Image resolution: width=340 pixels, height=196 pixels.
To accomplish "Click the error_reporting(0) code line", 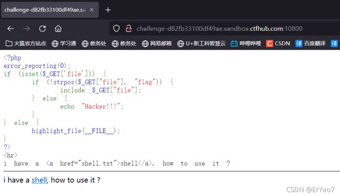I will [37, 66].
